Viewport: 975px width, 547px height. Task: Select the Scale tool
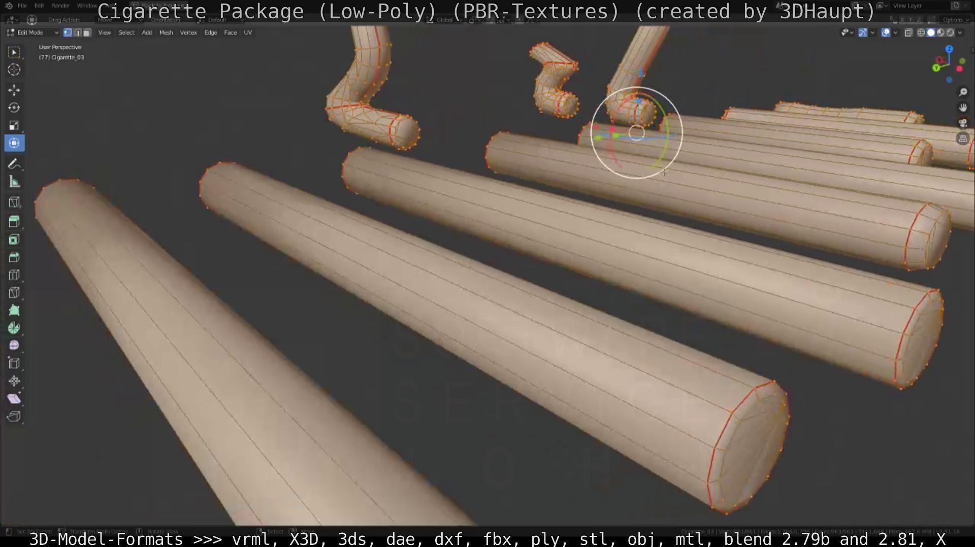point(14,125)
